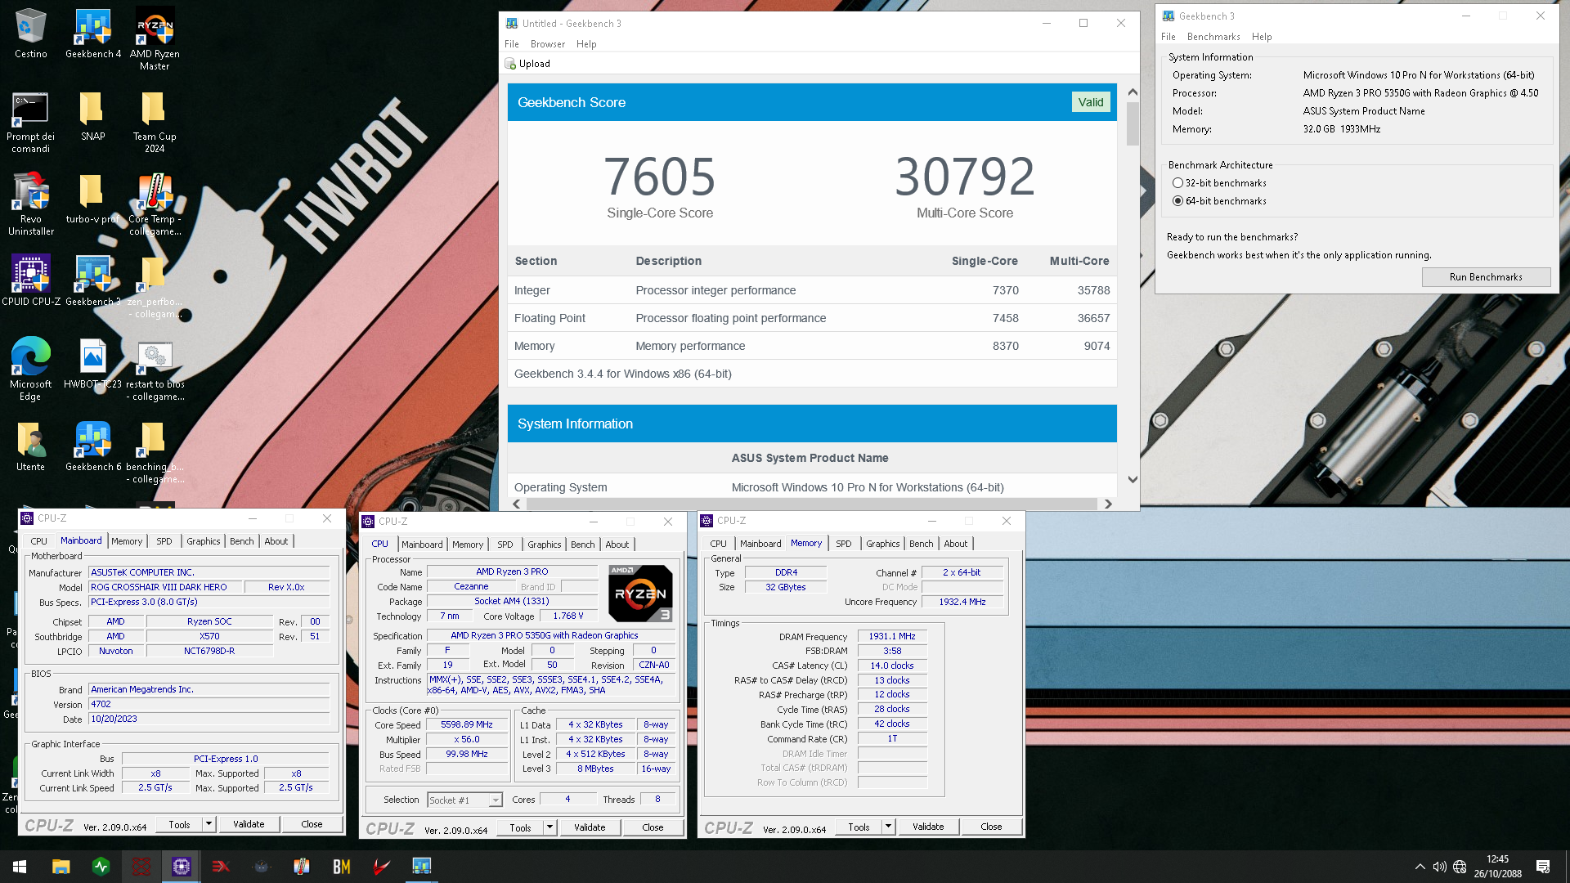Open Socket #1 selection dropdown
Screen dimensions: 1570x883
coord(464,800)
